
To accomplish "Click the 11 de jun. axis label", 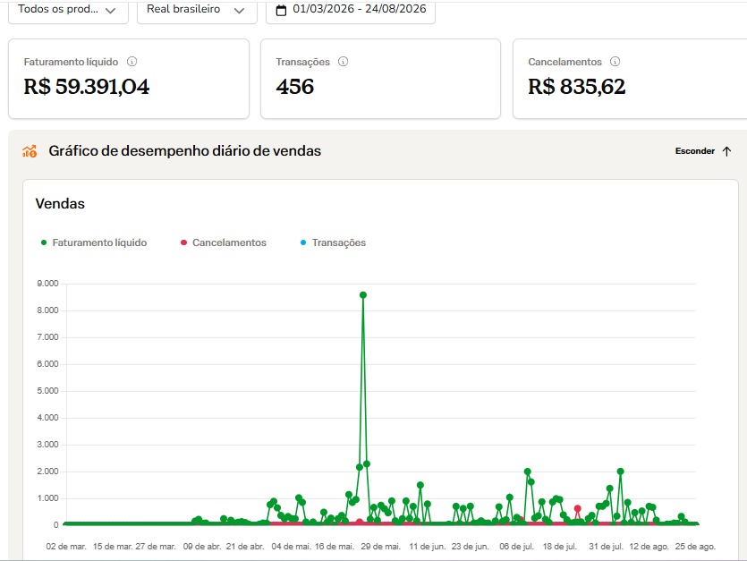I will point(428,546).
